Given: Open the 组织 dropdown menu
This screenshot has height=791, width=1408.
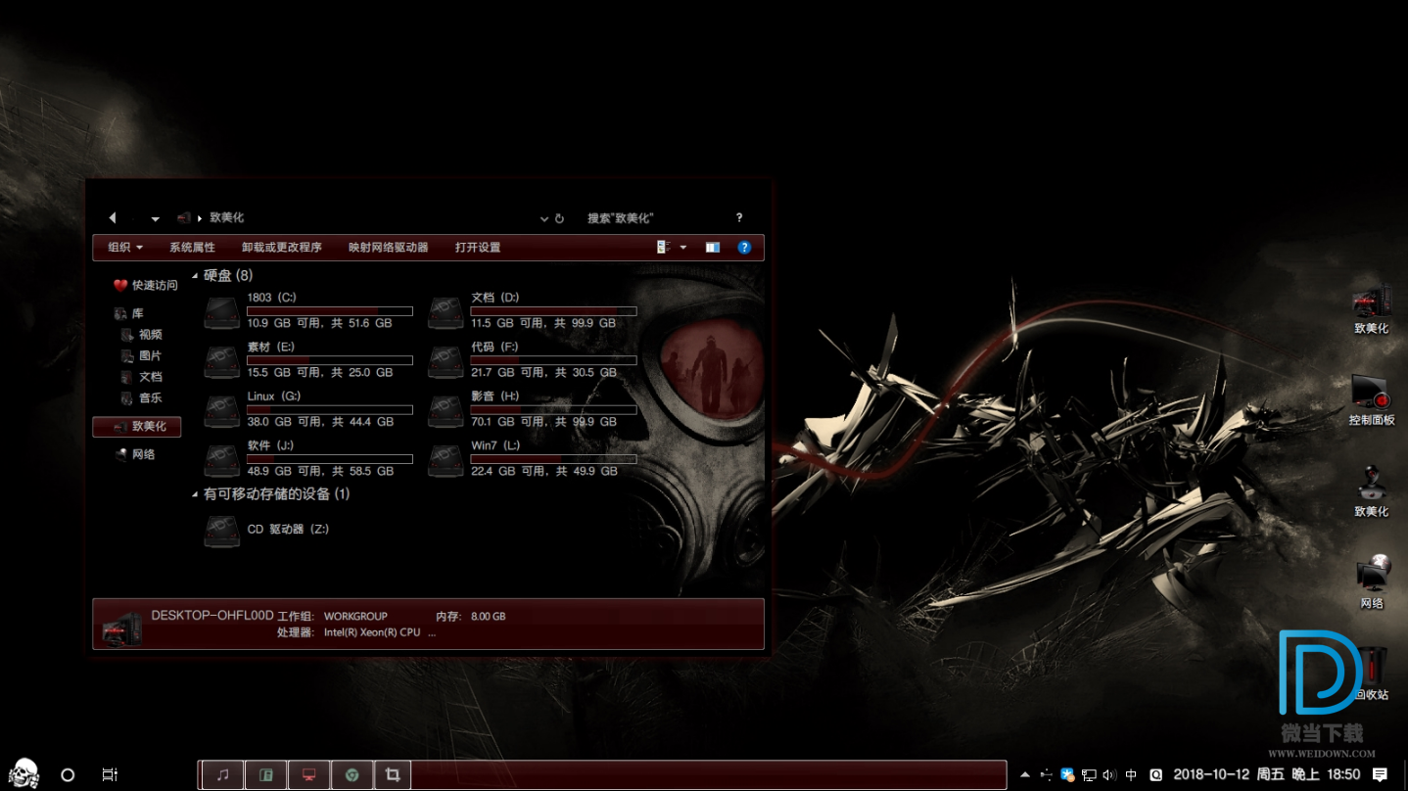Looking at the screenshot, I should coord(125,247).
